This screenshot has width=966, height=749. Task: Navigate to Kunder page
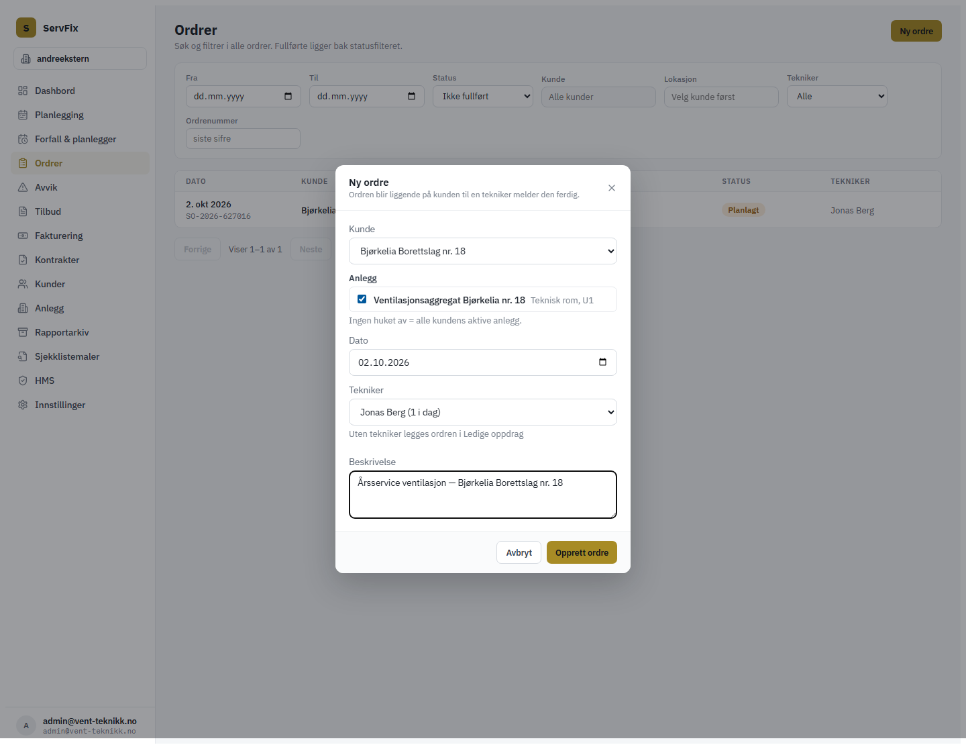[x=80, y=284]
